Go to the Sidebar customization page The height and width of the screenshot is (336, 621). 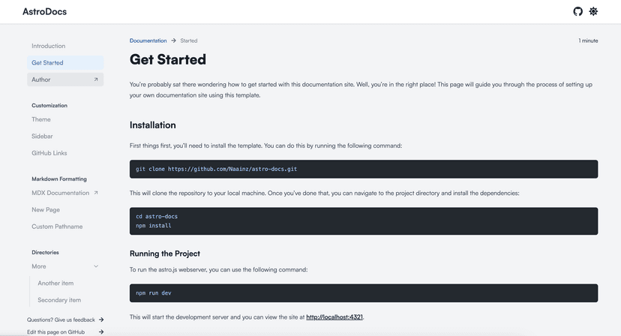pyautogui.click(x=42, y=136)
